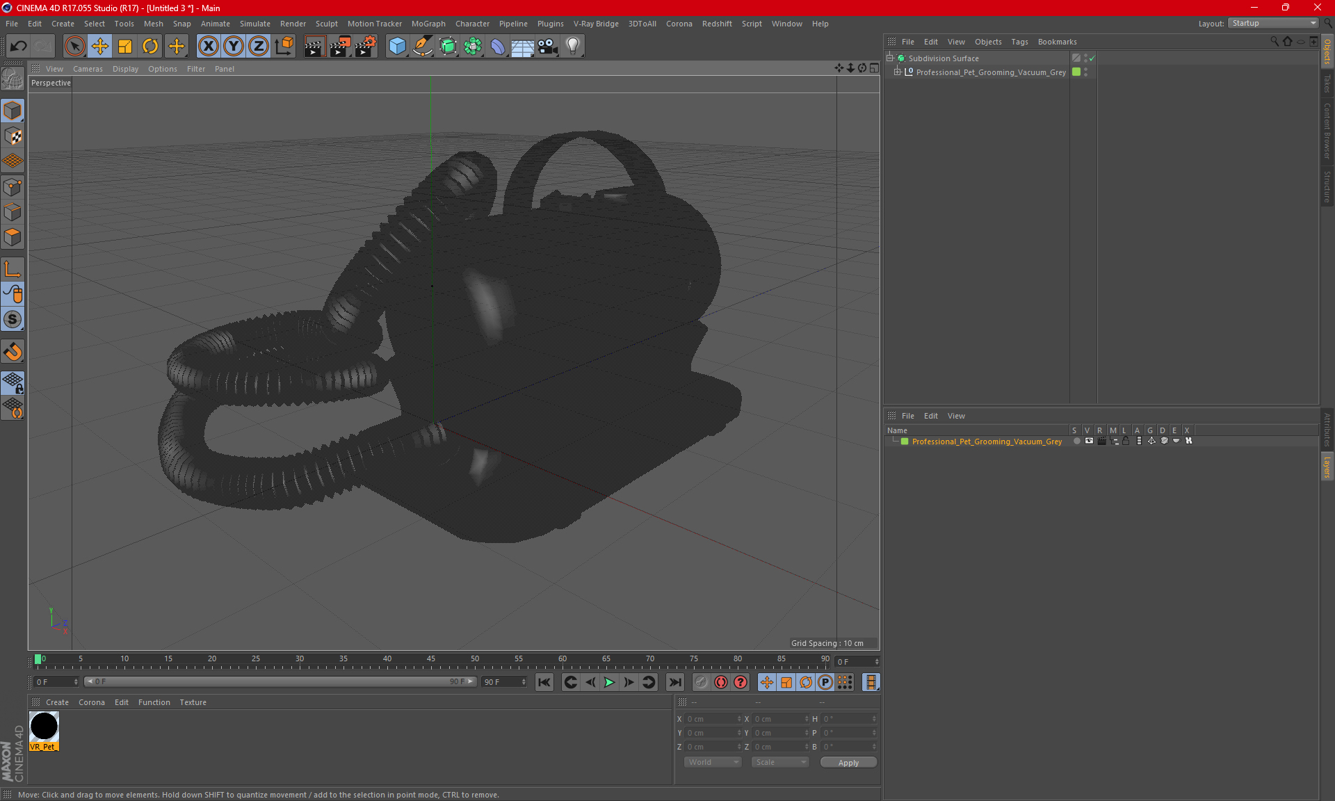1335x801 pixels.
Task: Click the Undo arrow icon
Action: coord(18,46)
